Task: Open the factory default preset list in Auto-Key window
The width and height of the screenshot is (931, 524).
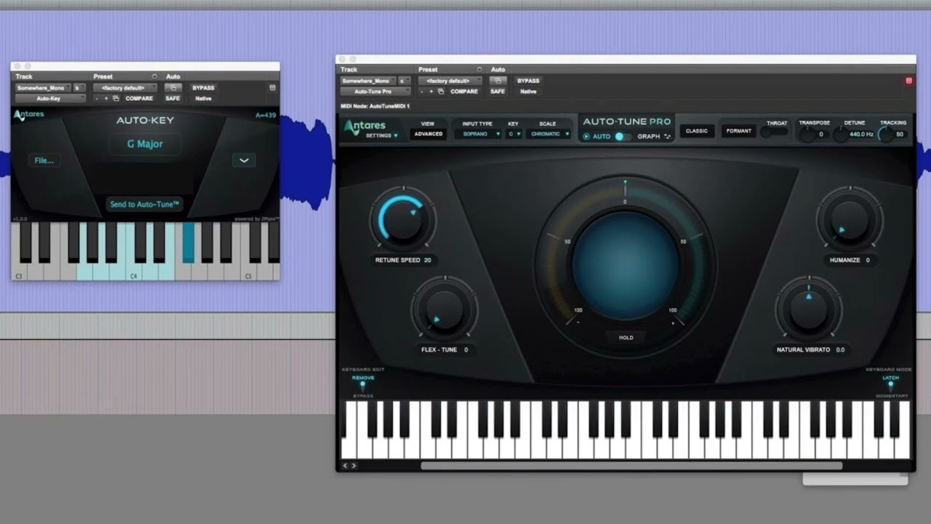Action: (x=125, y=87)
